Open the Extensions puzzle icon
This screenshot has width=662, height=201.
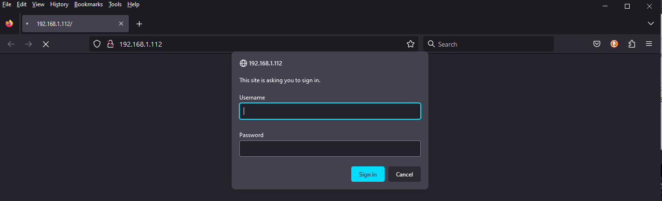pyautogui.click(x=632, y=44)
